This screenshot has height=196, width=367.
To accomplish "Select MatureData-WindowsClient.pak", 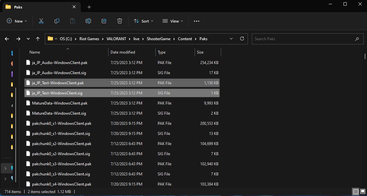I will 122,103.
